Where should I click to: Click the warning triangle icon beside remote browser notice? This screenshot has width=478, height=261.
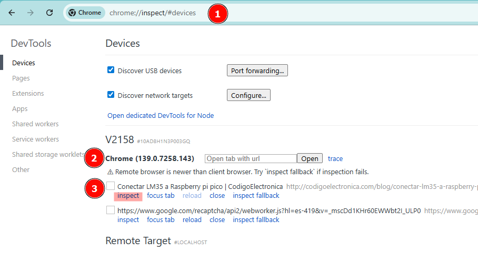(x=111, y=173)
